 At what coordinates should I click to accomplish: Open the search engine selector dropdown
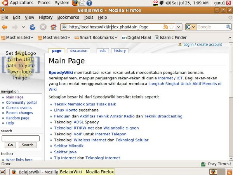pyautogui.click(x=193, y=27)
